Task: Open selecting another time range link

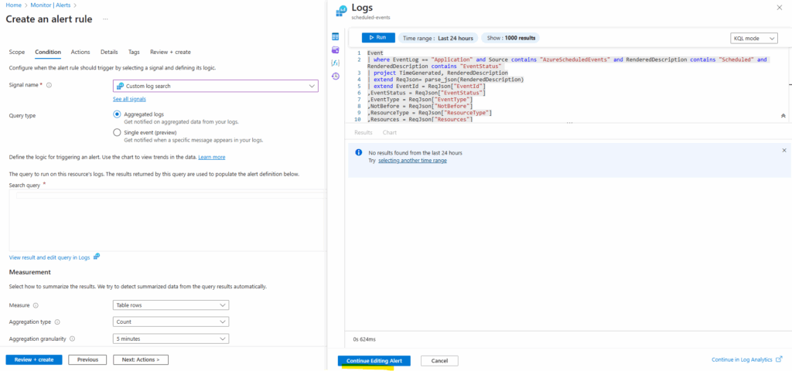Action: click(413, 161)
